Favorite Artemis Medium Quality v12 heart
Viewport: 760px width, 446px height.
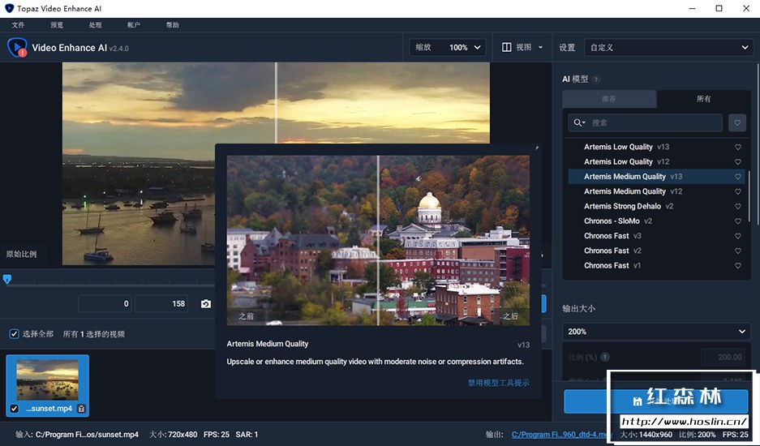738,191
